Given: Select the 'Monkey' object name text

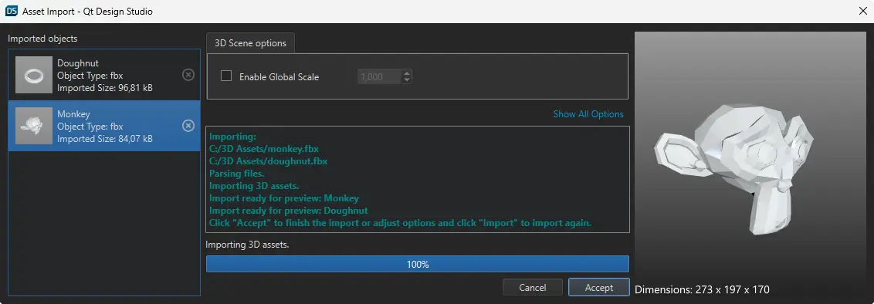Looking at the screenshot, I should (73, 114).
